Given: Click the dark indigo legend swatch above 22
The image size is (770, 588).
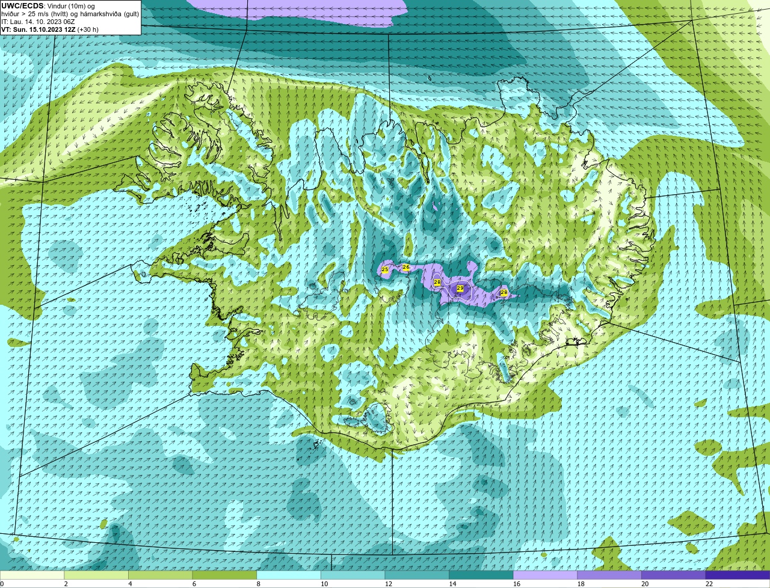Looking at the screenshot, I should 738,575.
